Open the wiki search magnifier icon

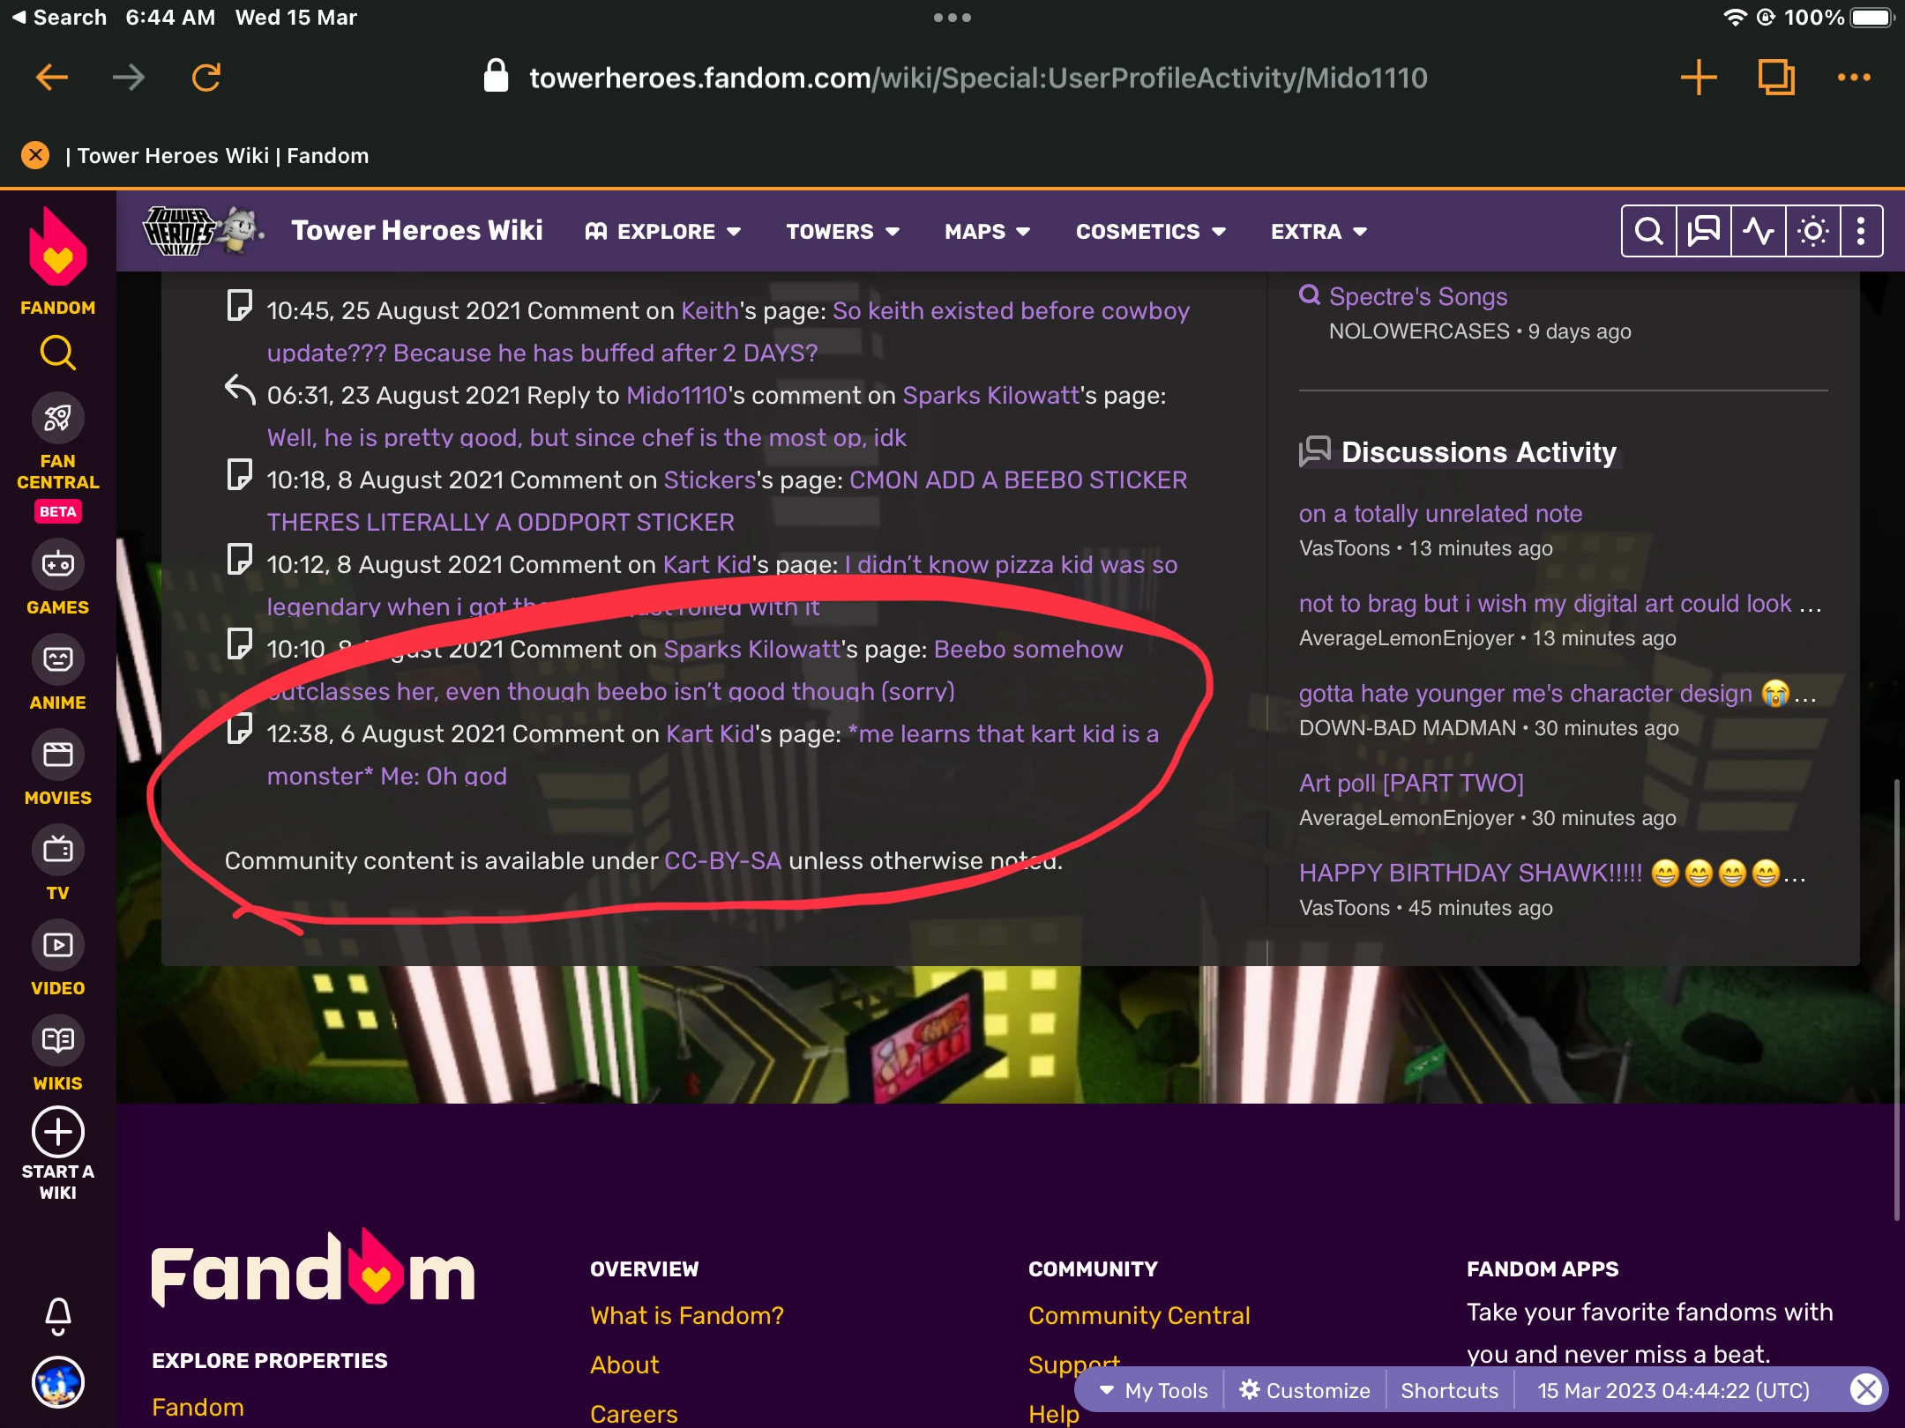coord(1648,232)
